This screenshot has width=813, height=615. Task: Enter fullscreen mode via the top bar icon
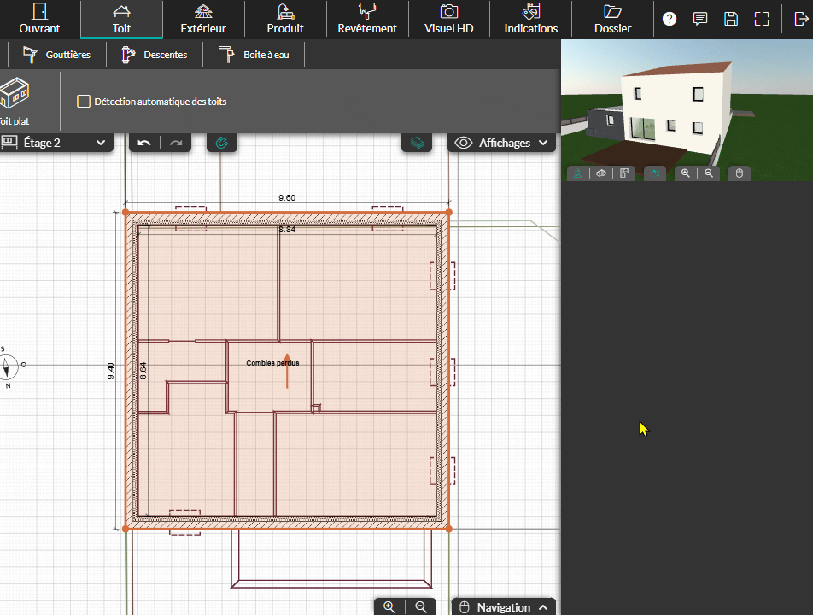click(762, 19)
